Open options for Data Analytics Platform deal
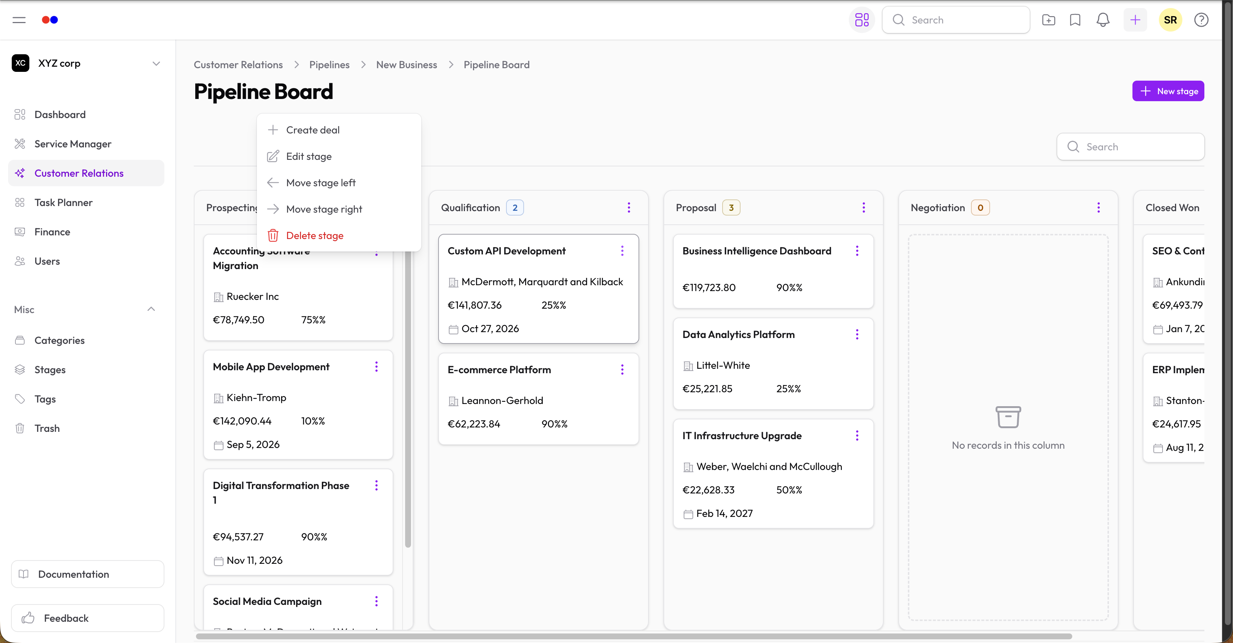1233x643 pixels. pos(857,335)
